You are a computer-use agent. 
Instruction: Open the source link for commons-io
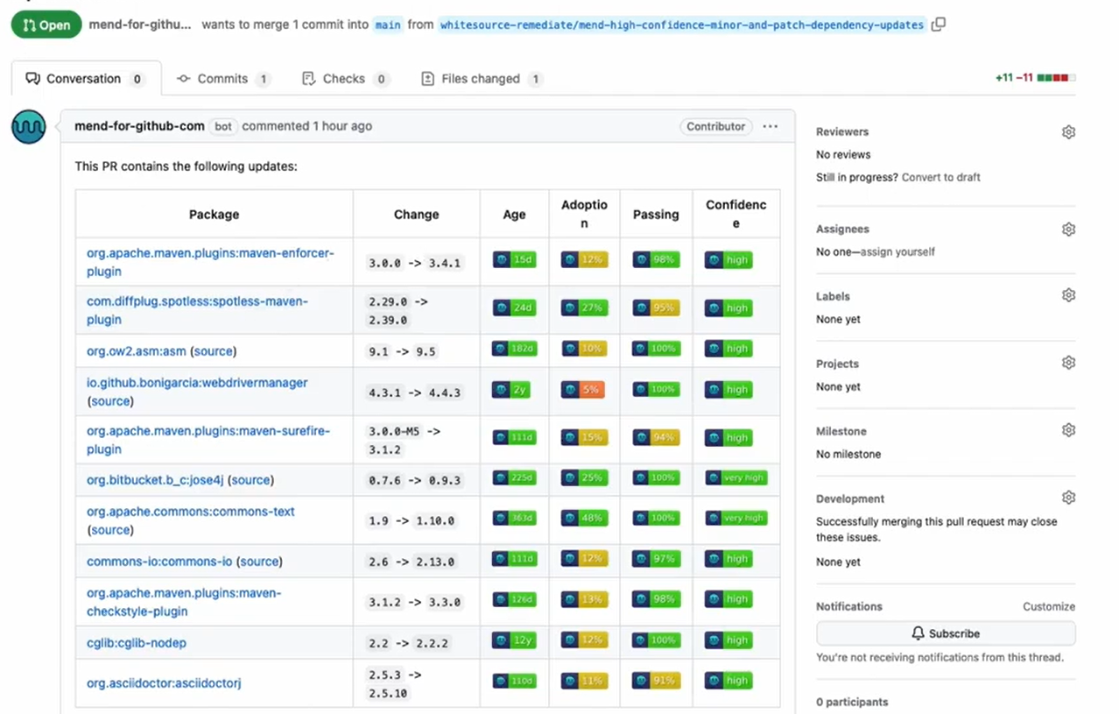[259, 562]
